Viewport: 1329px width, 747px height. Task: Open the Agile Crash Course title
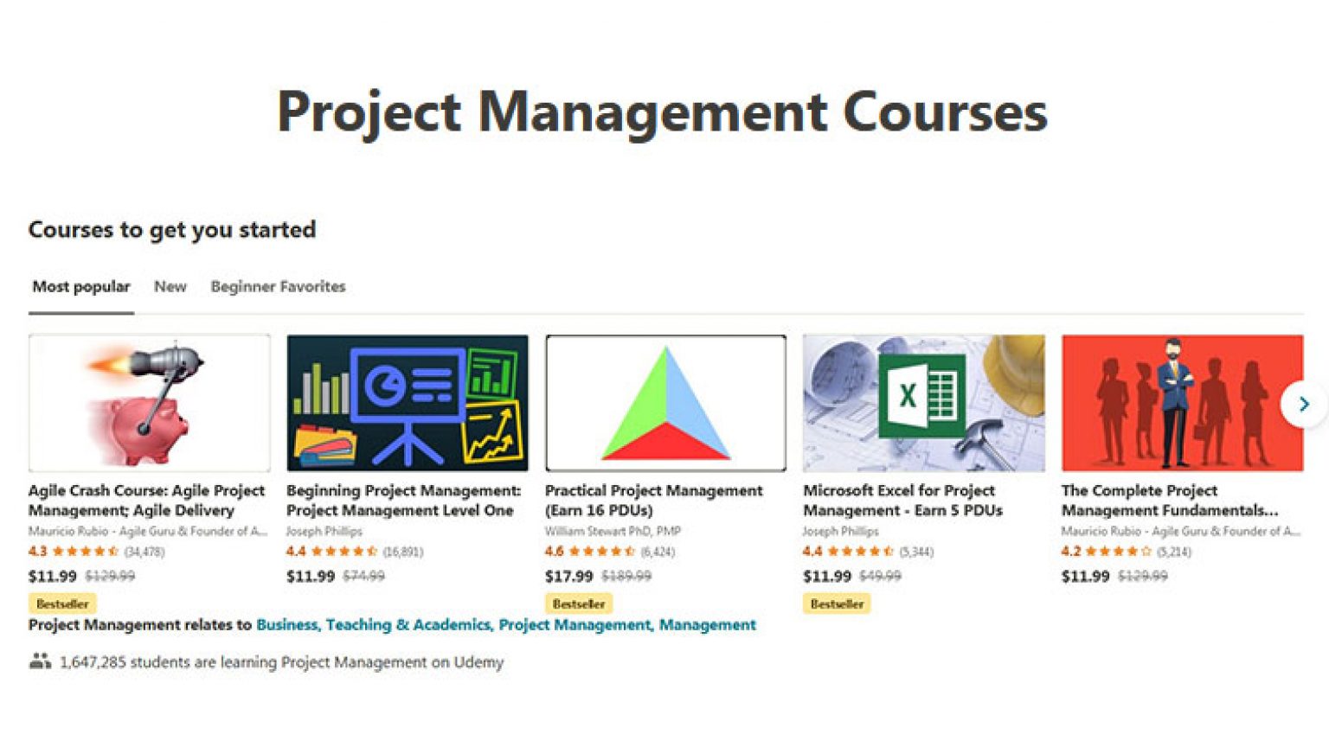[x=145, y=500]
